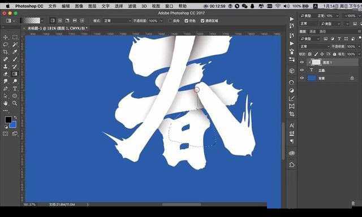Open the options bar 不透明度 opacity dropdown

161,21
